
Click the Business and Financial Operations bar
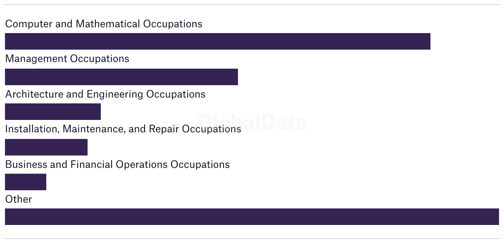pos(26,182)
